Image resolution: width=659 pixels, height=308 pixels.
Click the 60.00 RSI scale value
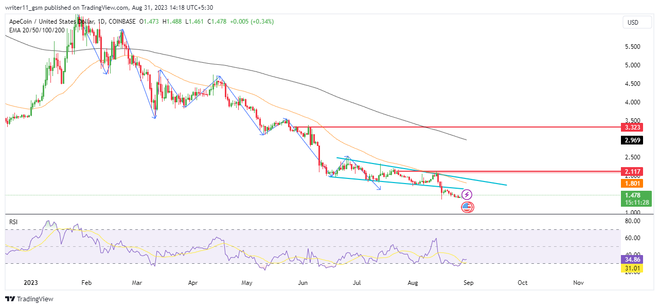(632, 238)
